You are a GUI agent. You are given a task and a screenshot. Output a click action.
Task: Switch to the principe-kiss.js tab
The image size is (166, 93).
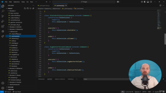tap(44, 5)
